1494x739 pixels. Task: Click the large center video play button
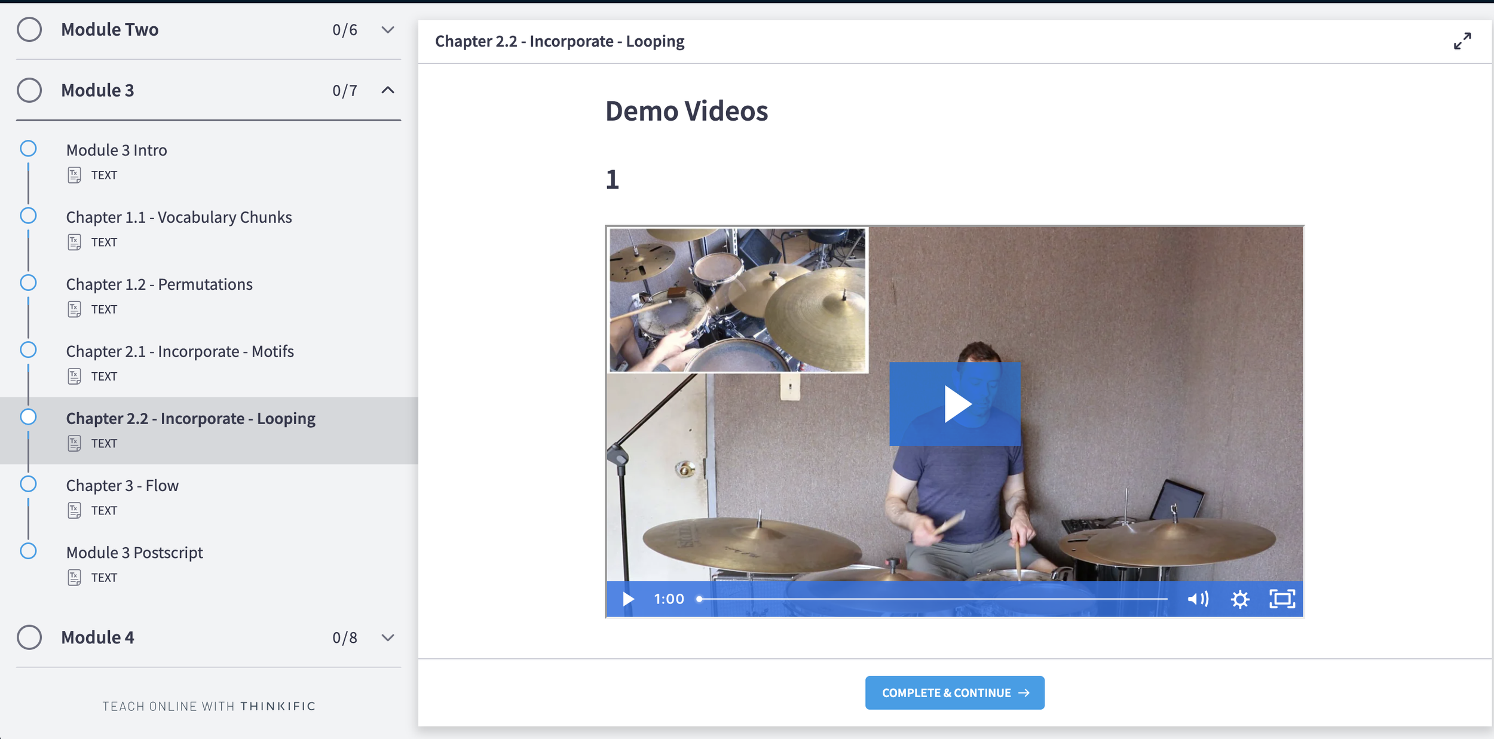point(954,404)
